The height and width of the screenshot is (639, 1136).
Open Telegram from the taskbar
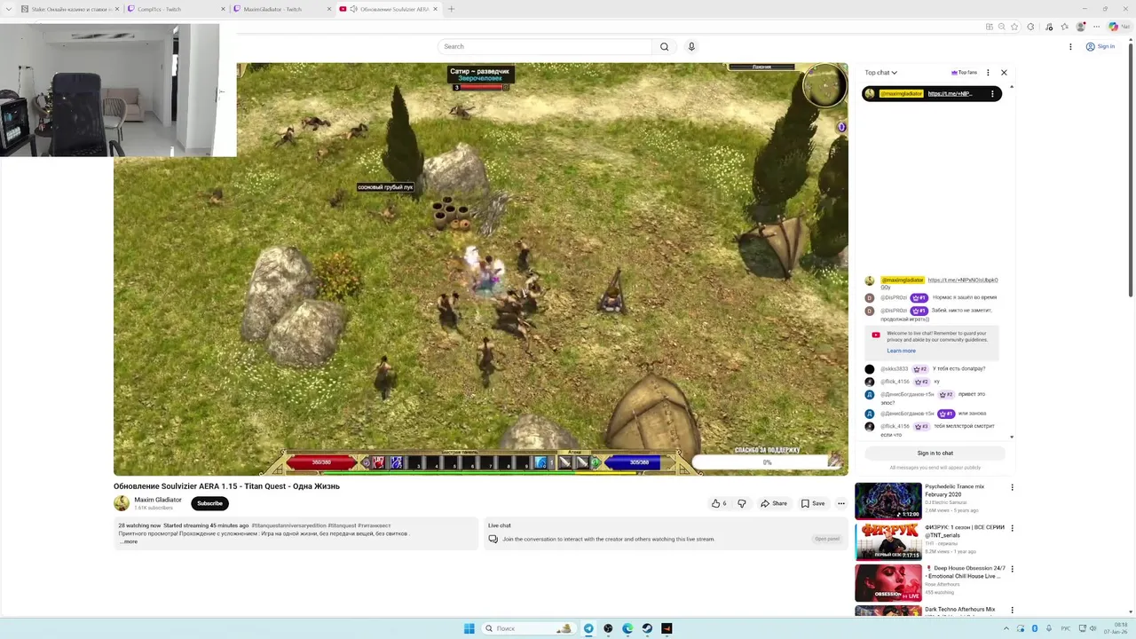tap(588, 628)
